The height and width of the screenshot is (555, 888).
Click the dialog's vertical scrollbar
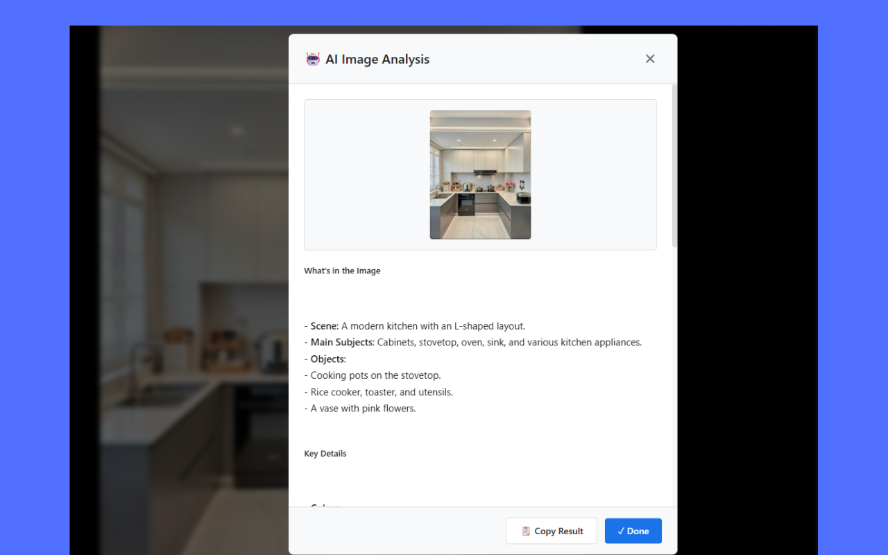click(x=675, y=165)
